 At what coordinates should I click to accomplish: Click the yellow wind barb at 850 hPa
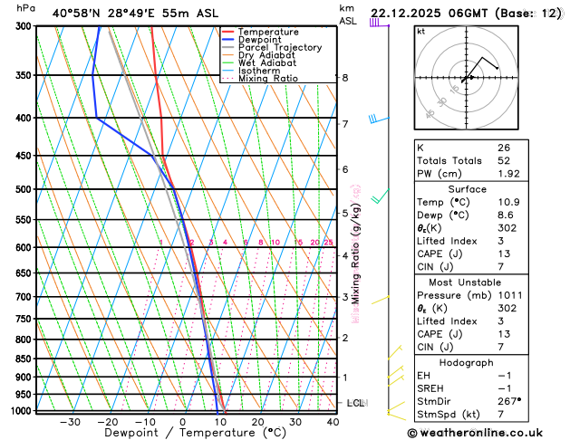point(395,352)
